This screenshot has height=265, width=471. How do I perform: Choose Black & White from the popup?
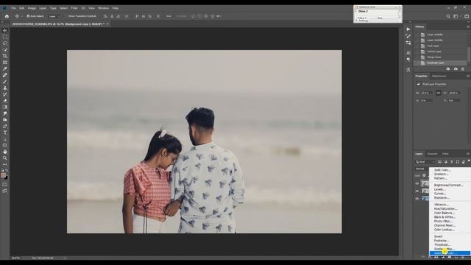pyautogui.click(x=445, y=217)
